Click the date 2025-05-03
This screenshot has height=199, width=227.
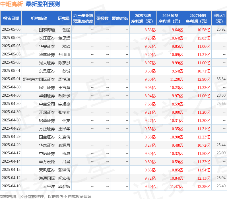click(11, 62)
